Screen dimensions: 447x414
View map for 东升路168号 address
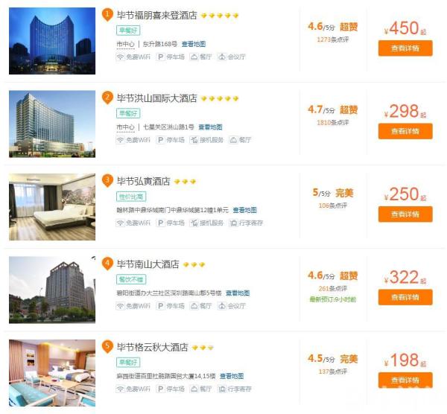click(x=194, y=44)
